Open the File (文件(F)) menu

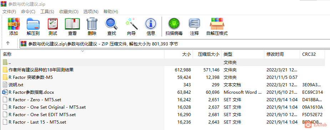(x=9, y=11)
